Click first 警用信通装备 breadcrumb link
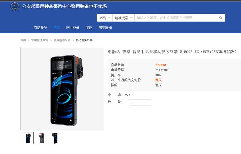Viewport: 241px width, 154px height. point(40,40)
